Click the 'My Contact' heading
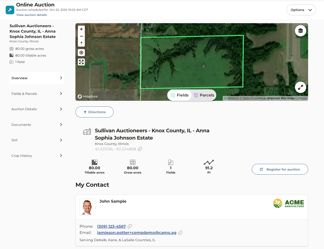Image resolution: width=324 pixels, height=249 pixels. pos(92,185)
